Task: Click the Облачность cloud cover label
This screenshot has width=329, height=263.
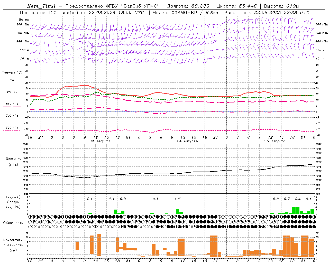Action: pyautogui.click(x=13, y=223)
